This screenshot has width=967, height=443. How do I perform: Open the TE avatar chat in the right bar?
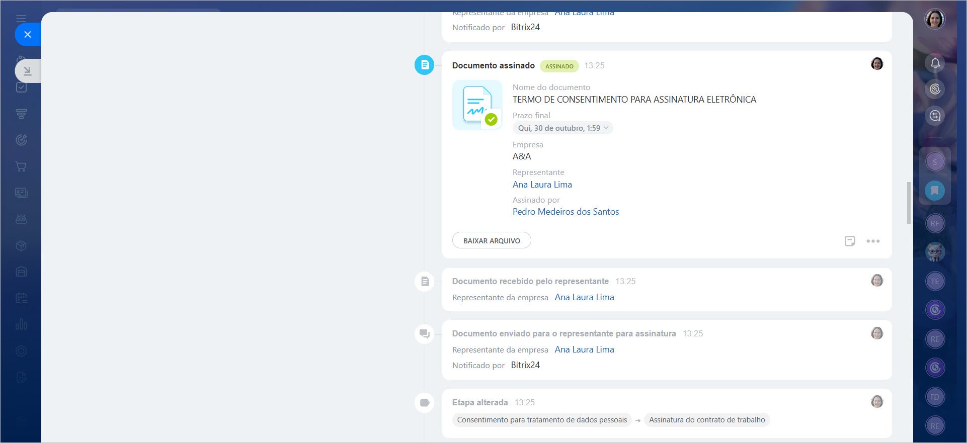pyautogui.click(x=935, y=281)
